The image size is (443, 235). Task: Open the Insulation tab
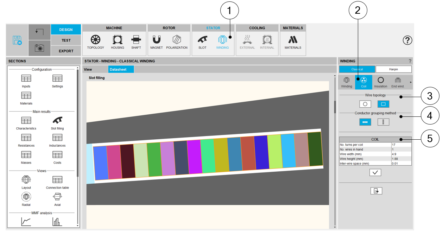pyautogui.click(x=380, y=82)
